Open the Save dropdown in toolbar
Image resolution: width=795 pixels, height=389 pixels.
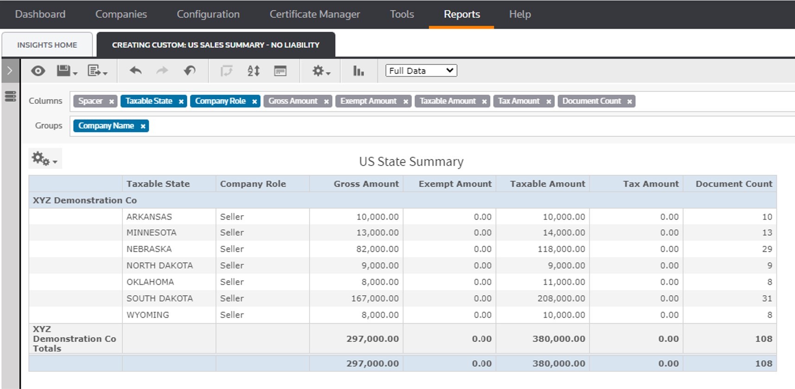[x=67, y=71]
